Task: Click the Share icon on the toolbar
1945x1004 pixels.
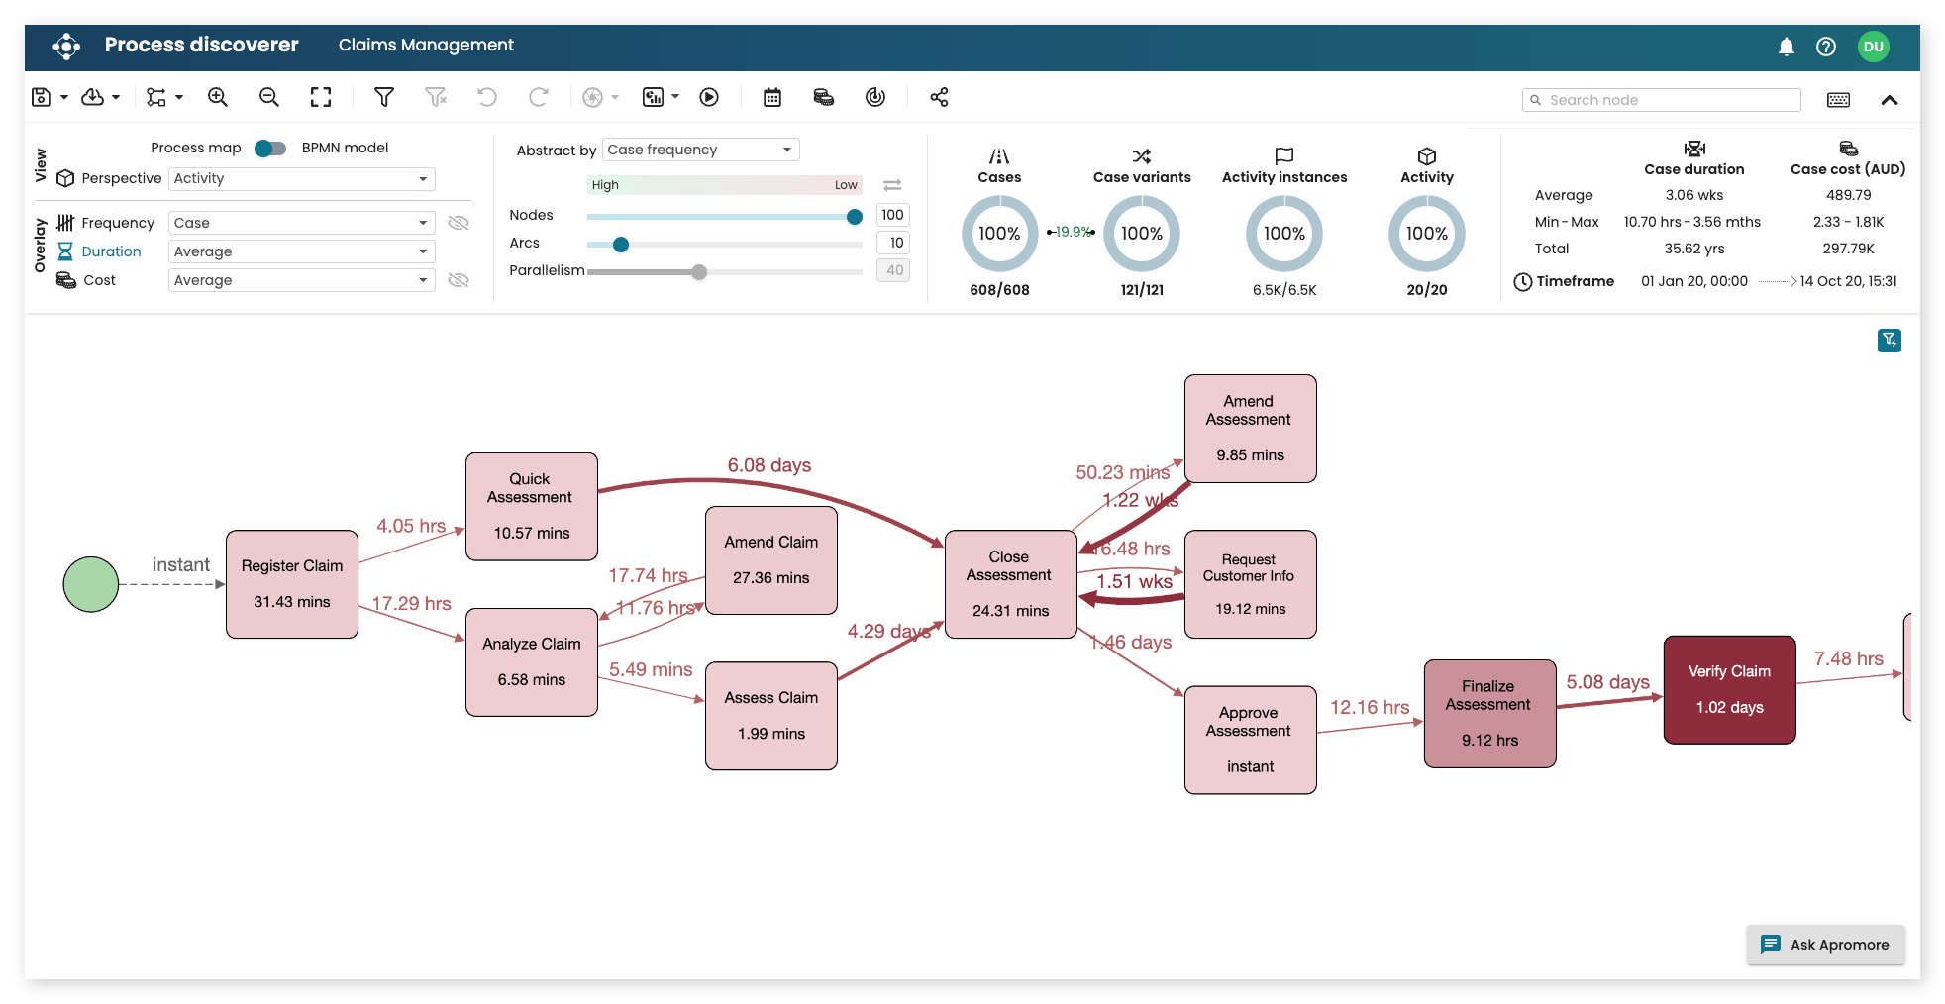Action: (x=938, y=96)
